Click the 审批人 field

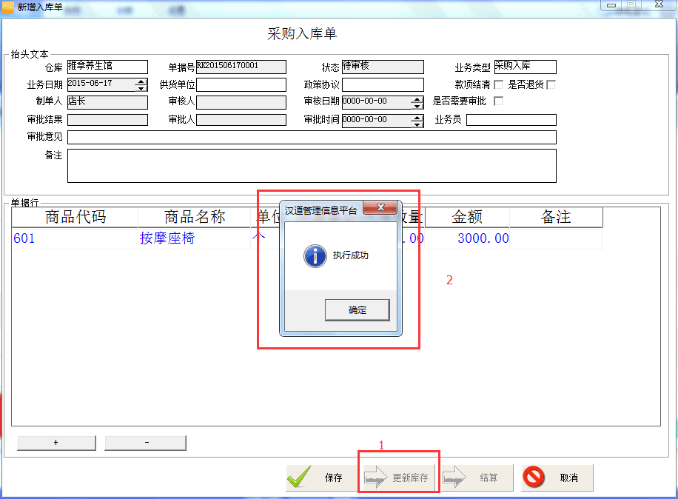coord(241,120)
